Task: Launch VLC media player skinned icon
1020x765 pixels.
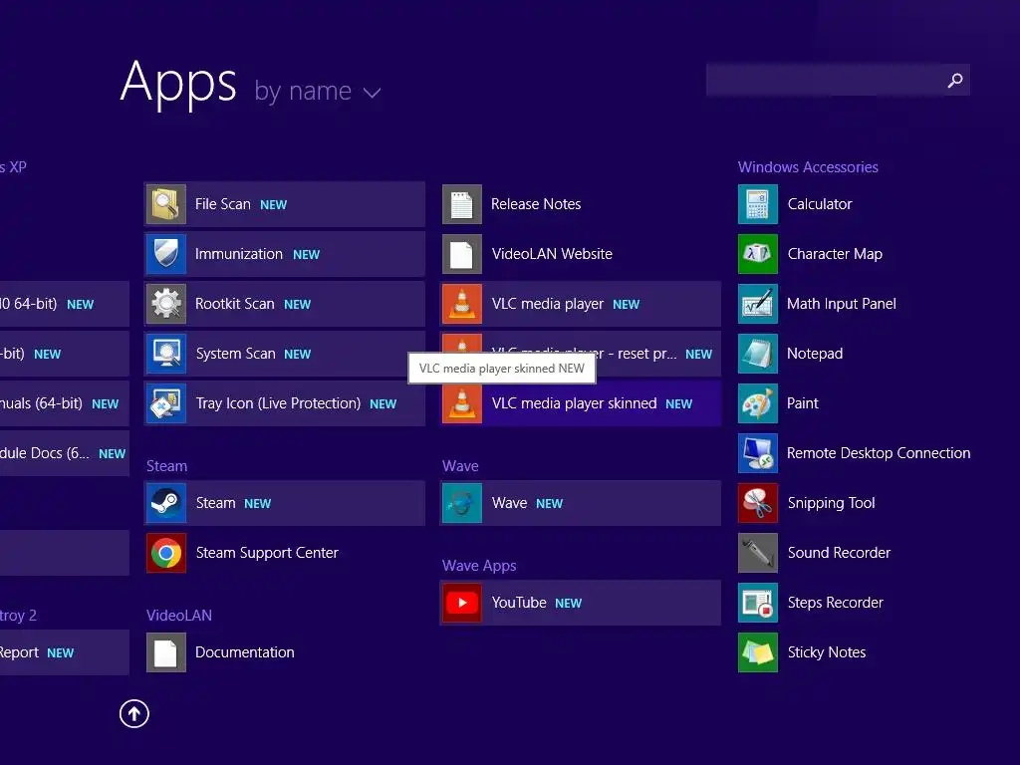Action: [x=462, y=403]
